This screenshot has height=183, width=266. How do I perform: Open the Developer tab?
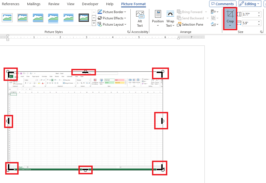click(90, 4)
